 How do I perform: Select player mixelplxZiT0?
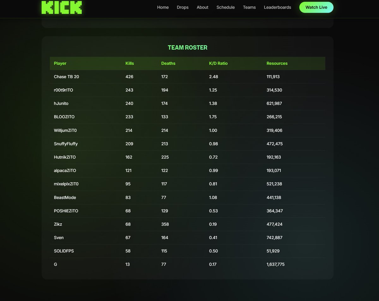tap(66, 184)
